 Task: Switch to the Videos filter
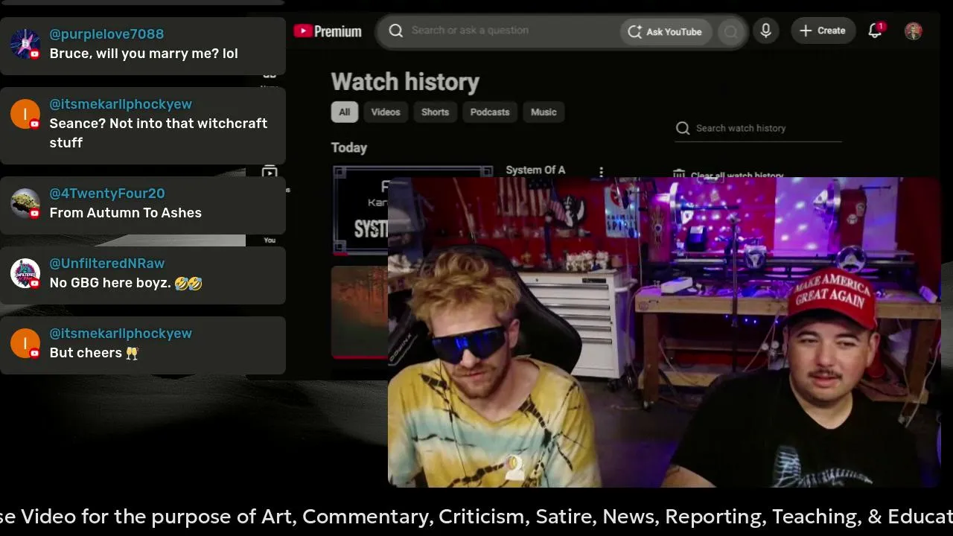pos(386,112)
